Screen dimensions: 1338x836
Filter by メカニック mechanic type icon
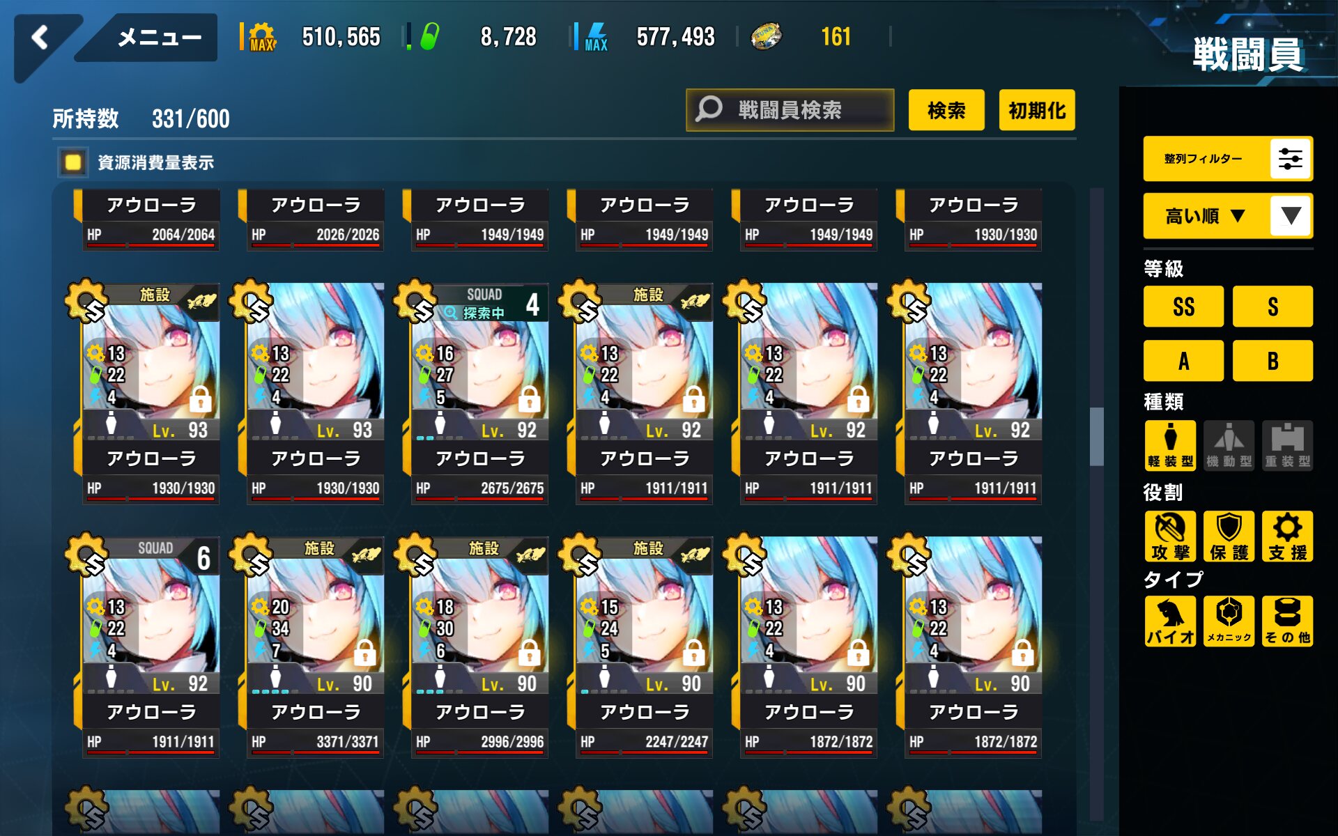pos(1229,621)
